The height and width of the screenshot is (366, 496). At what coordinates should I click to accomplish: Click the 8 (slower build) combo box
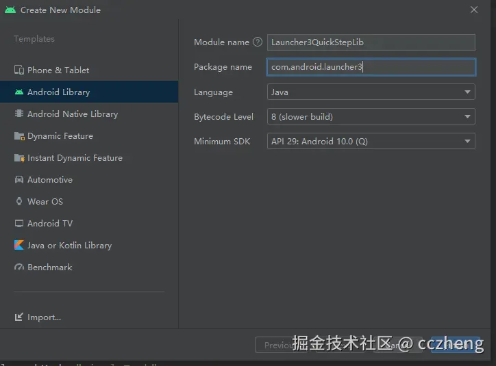[x=371, y=116]
